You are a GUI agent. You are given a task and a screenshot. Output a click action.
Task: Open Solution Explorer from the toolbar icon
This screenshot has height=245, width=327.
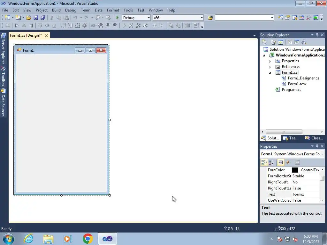click(x=280, y=18)
